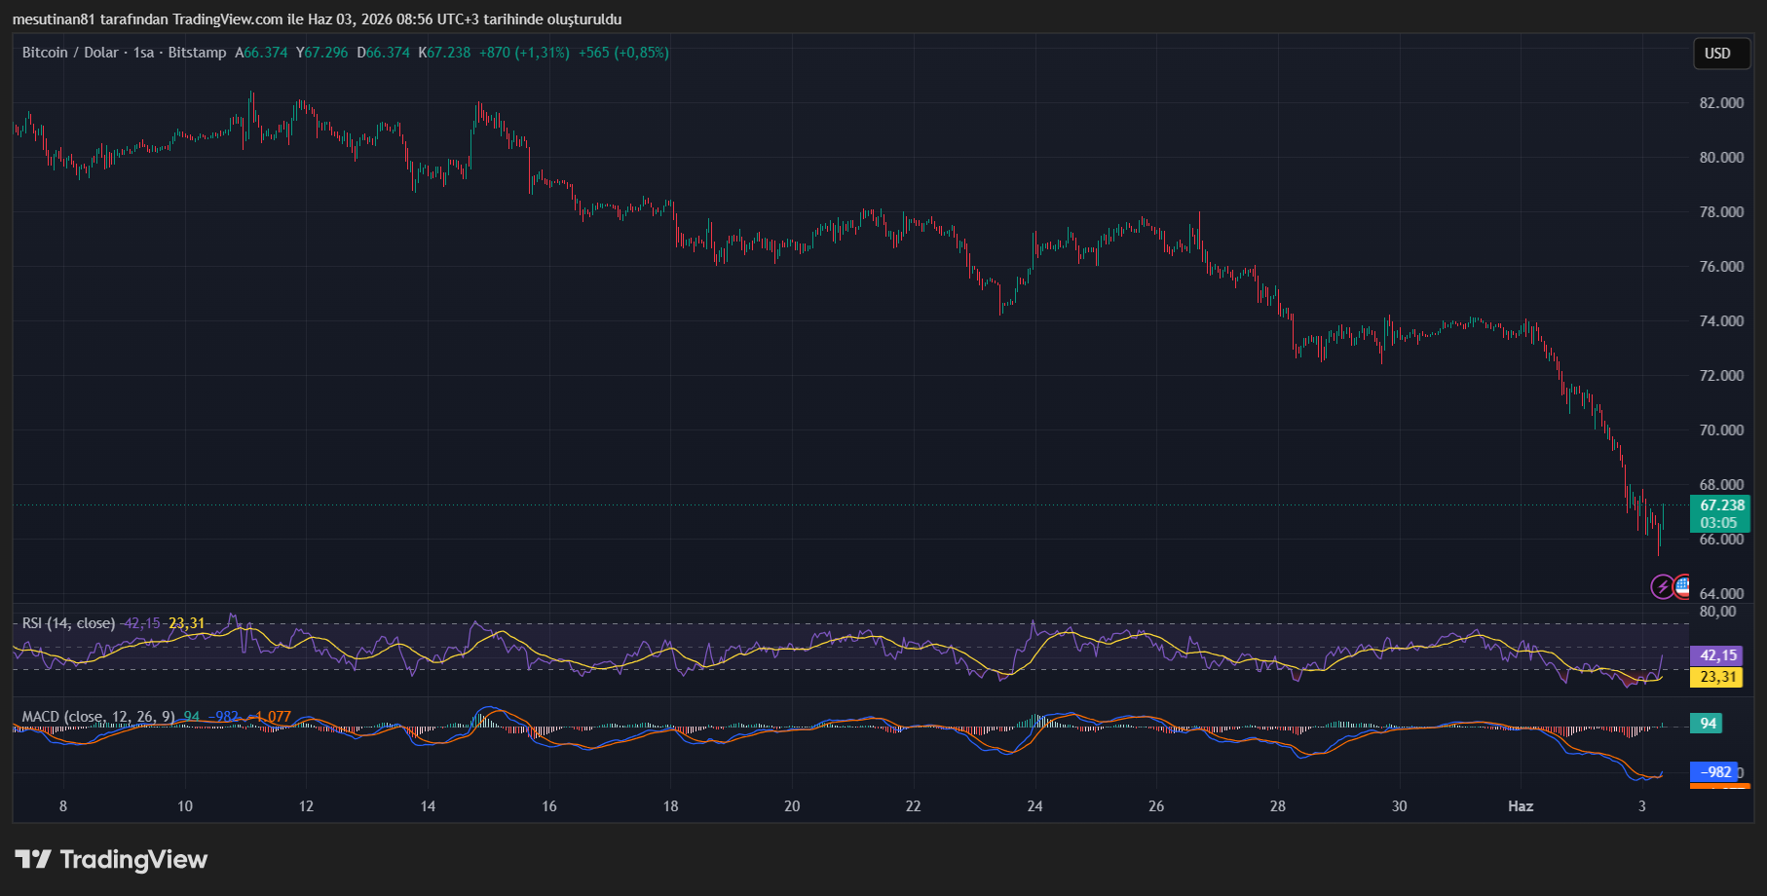This screenshot has width=1767, height=896.
Task: Click the blue −982 MACD scale tag
Action: [1714, 772]
